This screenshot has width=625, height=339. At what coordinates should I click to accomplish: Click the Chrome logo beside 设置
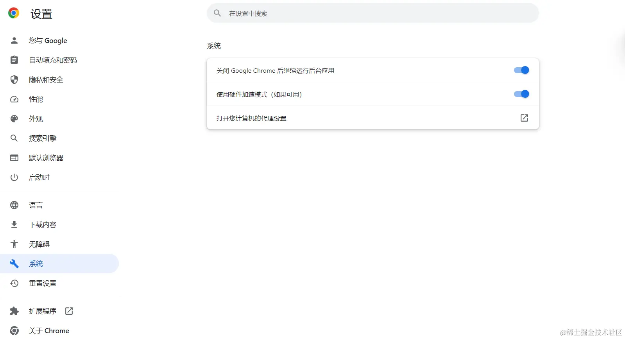tap(14, 13)
